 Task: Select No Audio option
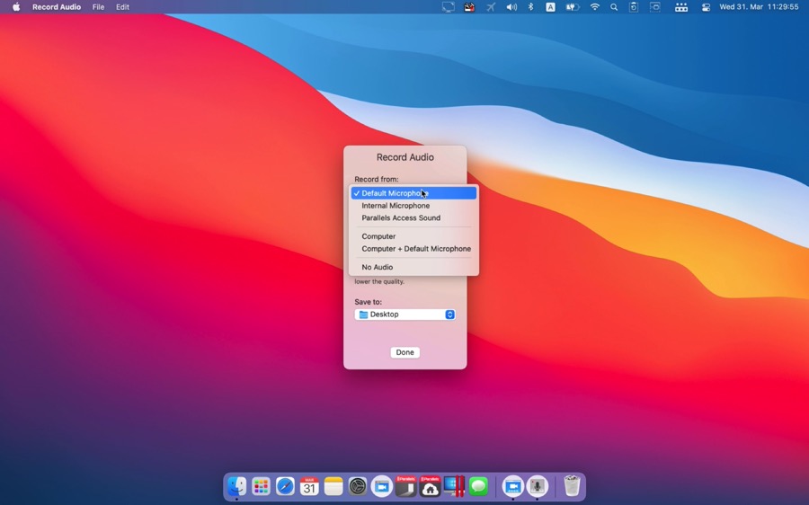click(378, 267)
